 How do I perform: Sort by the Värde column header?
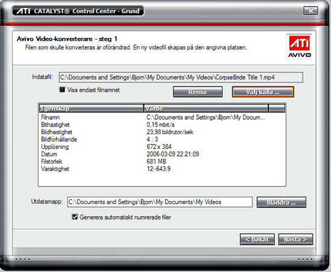click(206, 108)
